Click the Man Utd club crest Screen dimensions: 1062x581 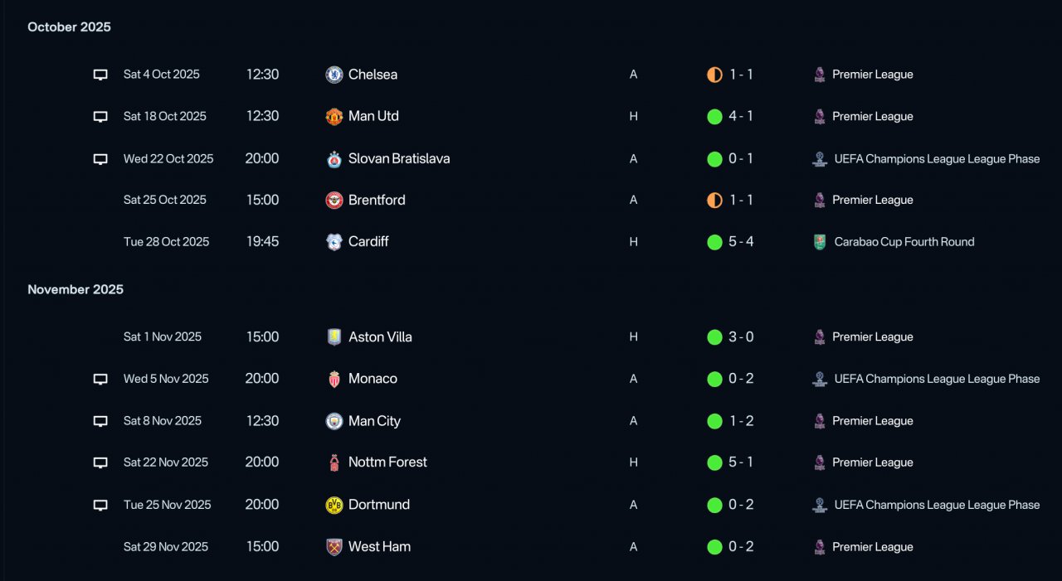[x=334, y=117]
